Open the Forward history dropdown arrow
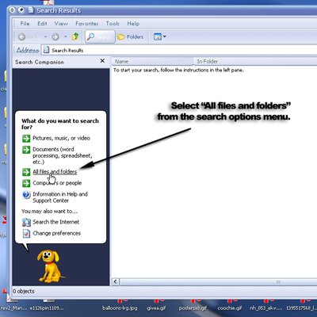This screenshot has width=317, height=317. click(65, 37)
